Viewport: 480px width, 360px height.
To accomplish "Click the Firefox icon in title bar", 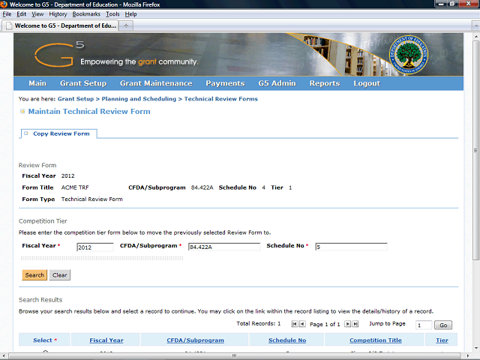I will 4,4.
